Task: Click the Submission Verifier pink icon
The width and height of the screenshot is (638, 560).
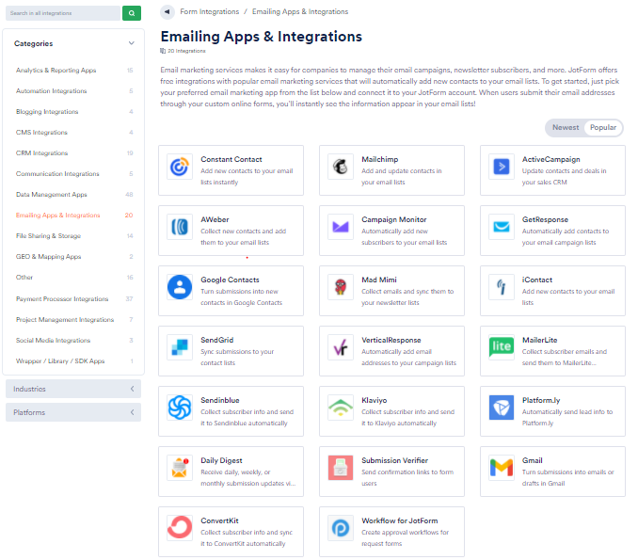Action: pyautogui.click(x=340, y=468)
